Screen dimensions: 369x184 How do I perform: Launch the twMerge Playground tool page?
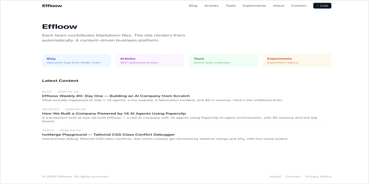click(x=108, y=135)
